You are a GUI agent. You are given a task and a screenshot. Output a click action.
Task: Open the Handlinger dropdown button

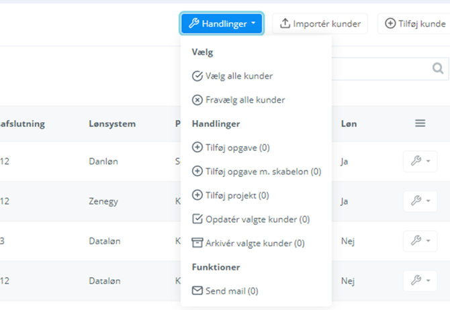(222, 23)
